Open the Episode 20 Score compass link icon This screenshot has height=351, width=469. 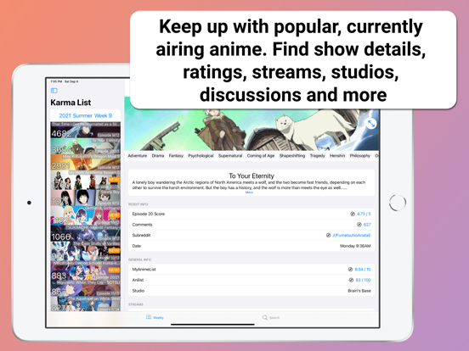[x=353, y=214]
